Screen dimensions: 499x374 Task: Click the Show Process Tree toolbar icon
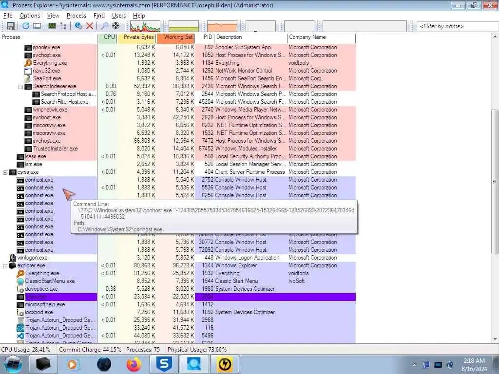tap(63, 26)
